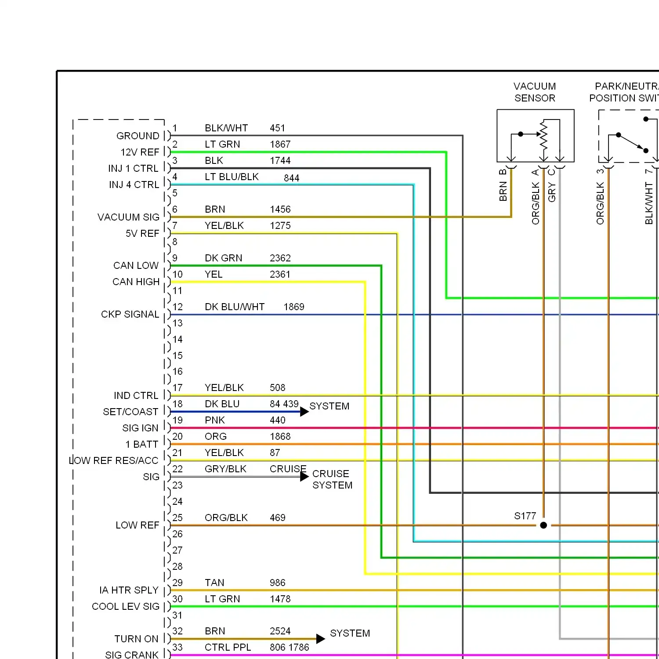Click the SIG CRANK pin label
The height and width of the screenshot is (659, 659).
click(x=132, y=655)
